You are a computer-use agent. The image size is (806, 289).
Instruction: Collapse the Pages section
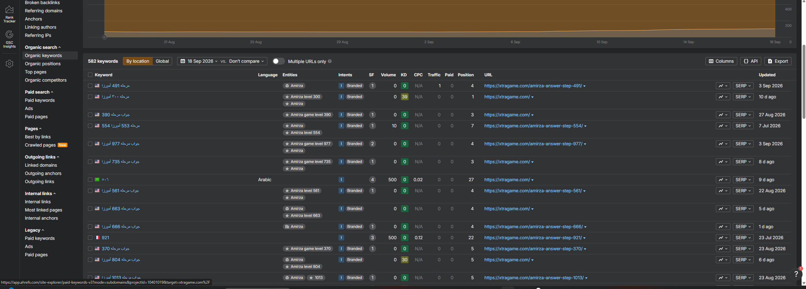pyautogui.click(x=33, y=129)
